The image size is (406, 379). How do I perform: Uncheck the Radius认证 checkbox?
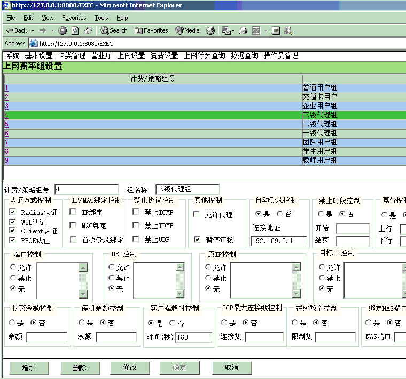tap(12, 212)
